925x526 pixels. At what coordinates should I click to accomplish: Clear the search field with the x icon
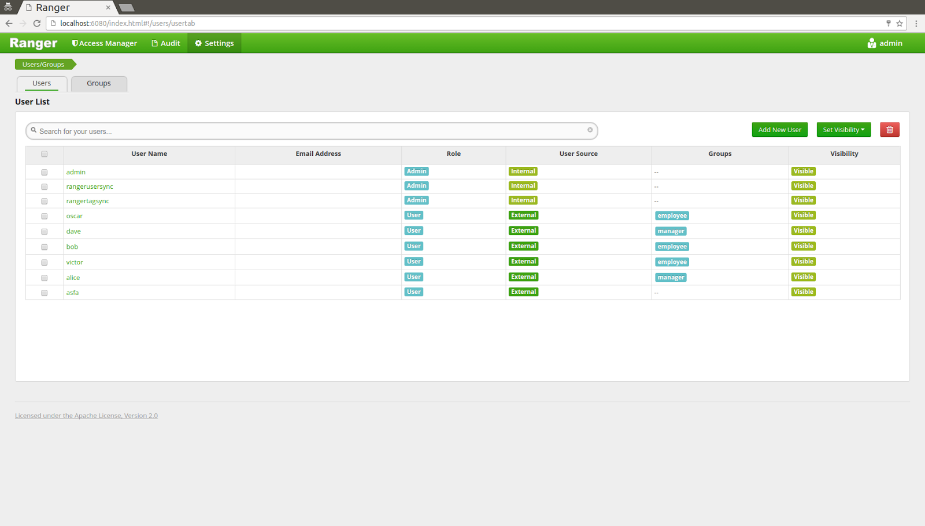click(590, 130)
